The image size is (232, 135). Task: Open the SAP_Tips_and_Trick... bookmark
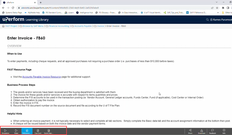174,13
